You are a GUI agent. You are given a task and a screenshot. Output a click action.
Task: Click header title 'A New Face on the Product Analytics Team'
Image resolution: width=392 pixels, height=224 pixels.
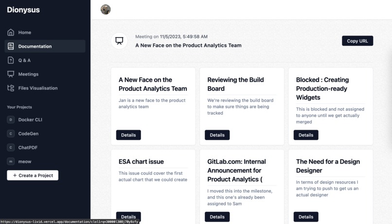coord(188,45)
